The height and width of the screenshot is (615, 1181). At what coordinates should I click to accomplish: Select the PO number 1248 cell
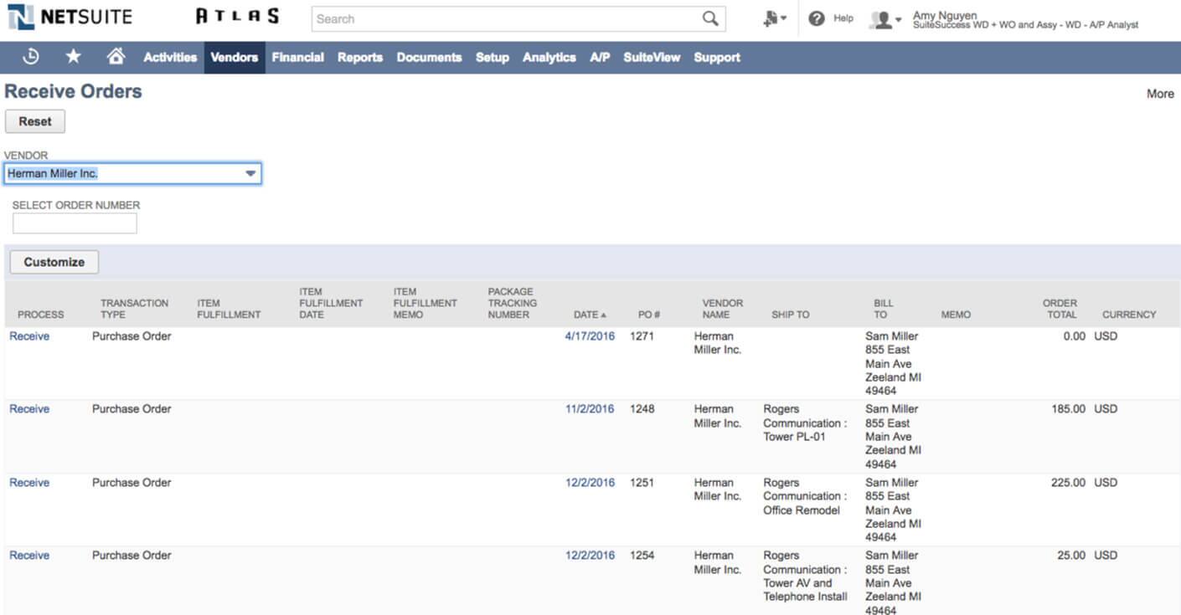642,408
